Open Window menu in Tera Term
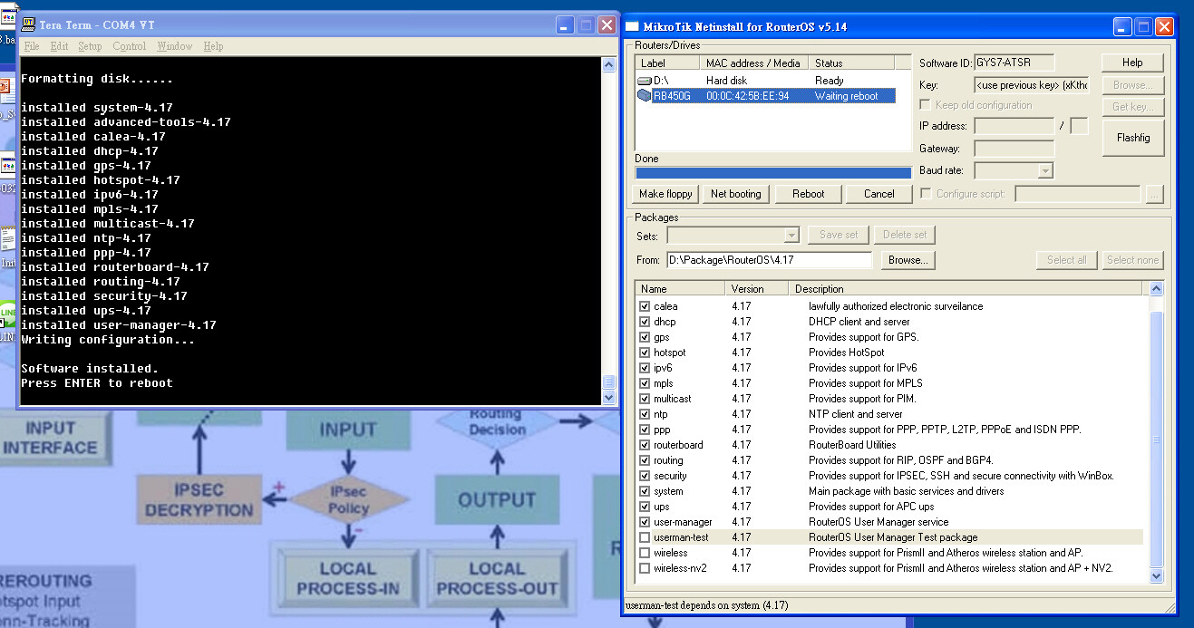Screen dimensions: 1194x628 (x=175, y=46)
